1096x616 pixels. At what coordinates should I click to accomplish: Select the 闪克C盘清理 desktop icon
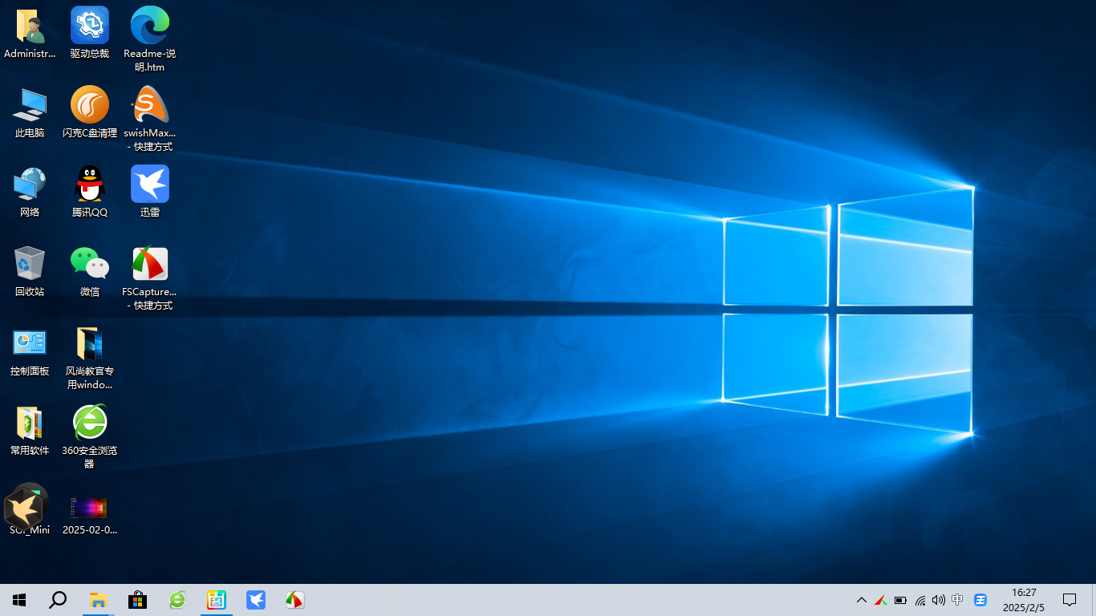(90, 112)
